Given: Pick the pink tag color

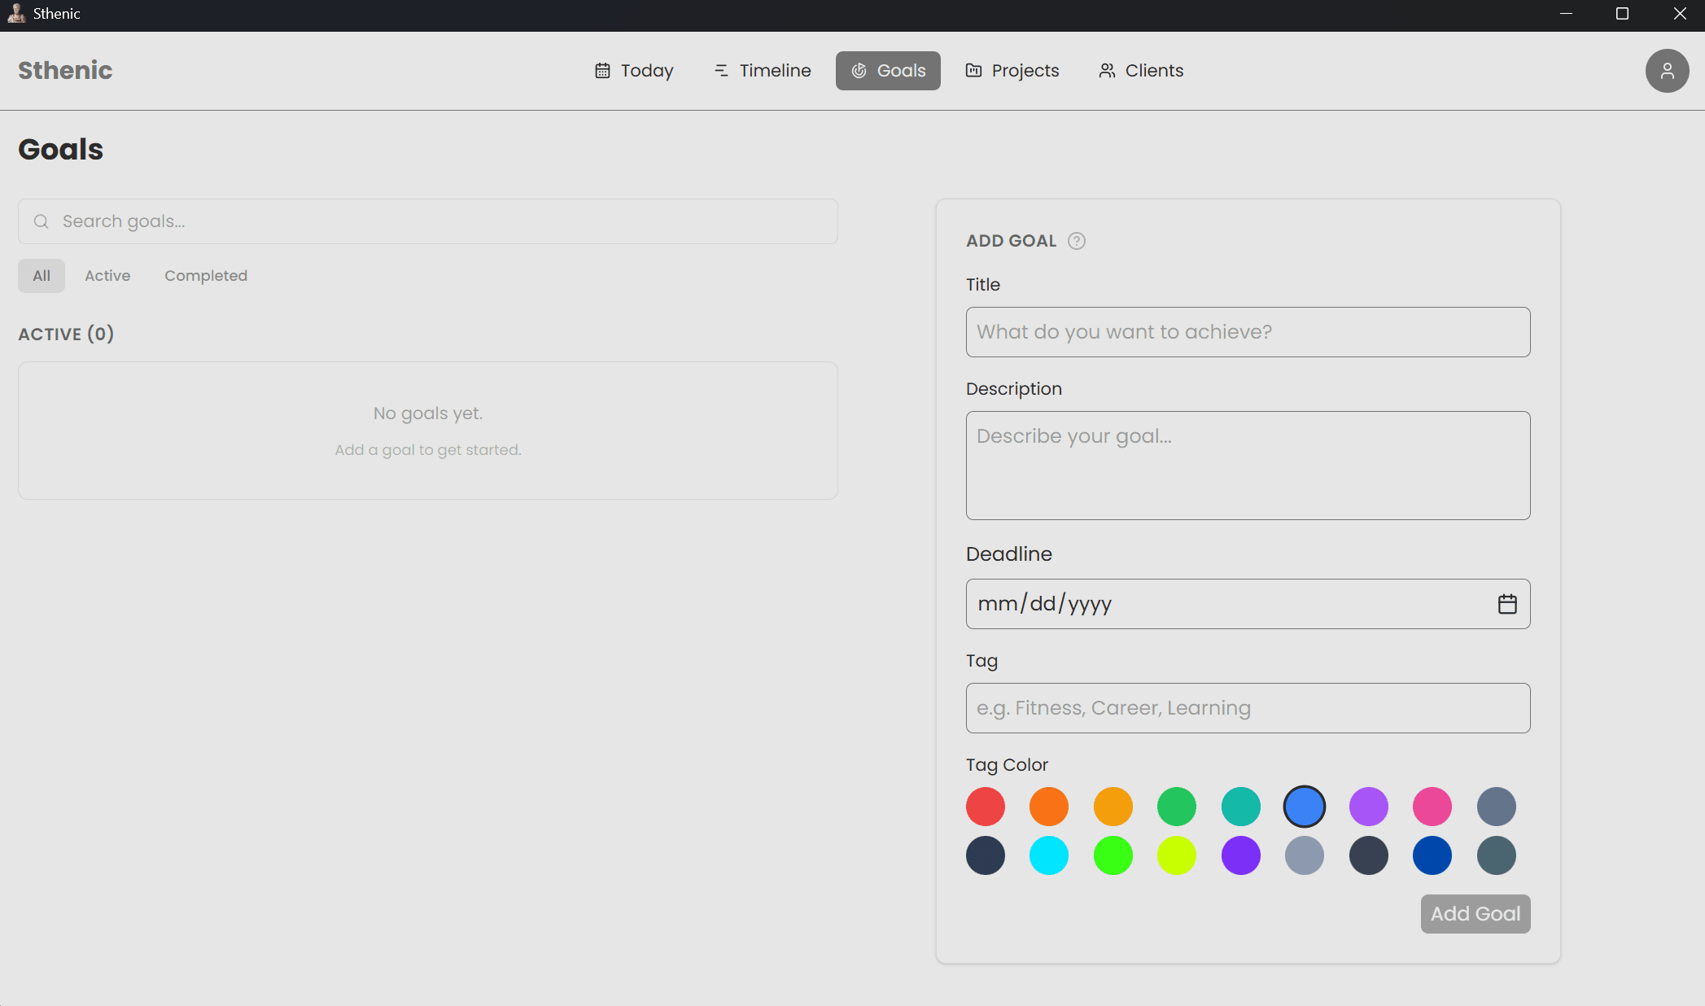Looking at the screenshot, I should [x=1432, y=807].
